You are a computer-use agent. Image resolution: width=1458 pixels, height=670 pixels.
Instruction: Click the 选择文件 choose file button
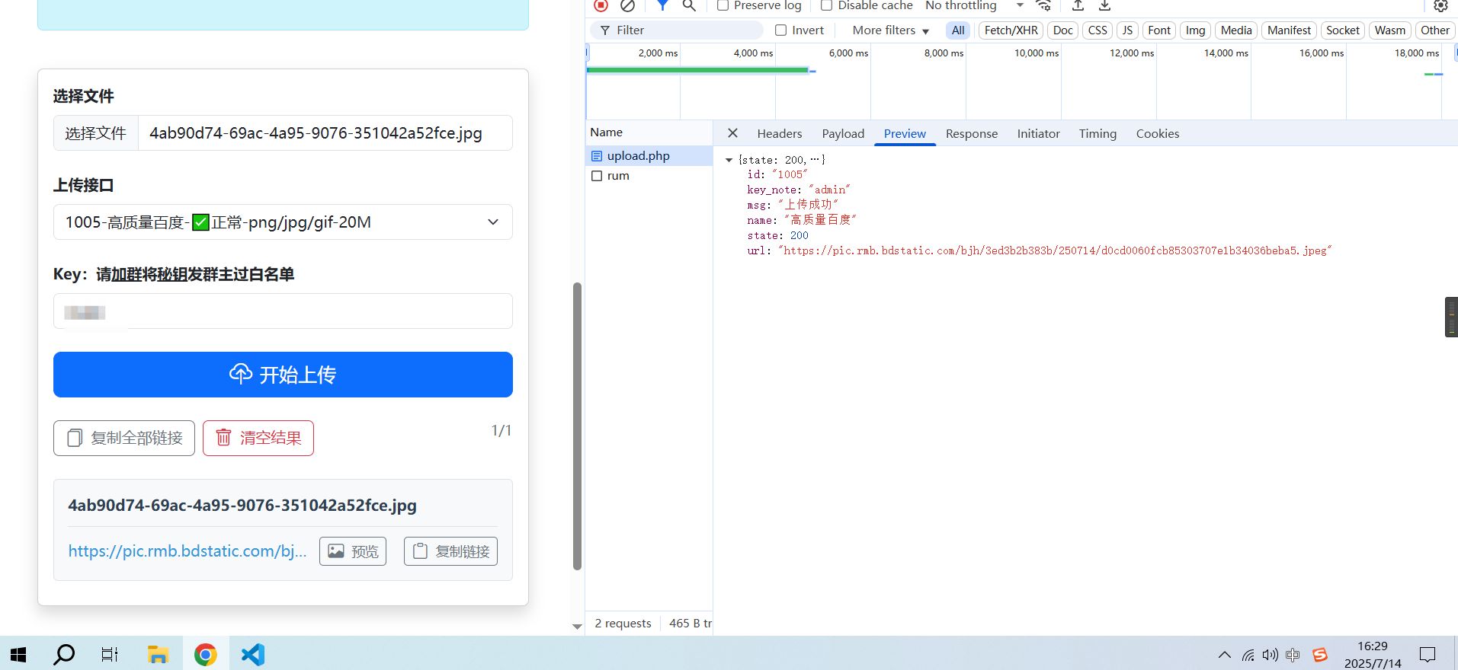pos(96,133)
